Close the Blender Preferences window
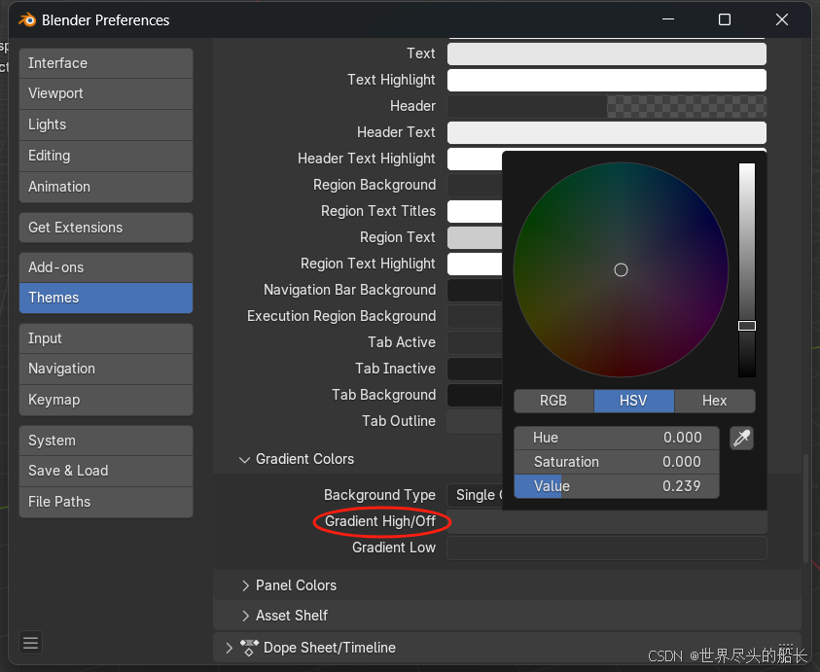This screenshot has width=820, height=672. [x=782, y=19]
